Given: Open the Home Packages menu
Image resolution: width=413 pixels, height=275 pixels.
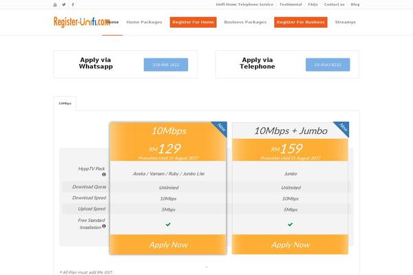Looking at the screenshot, I should pyautogui.click(x=145, y=22).
